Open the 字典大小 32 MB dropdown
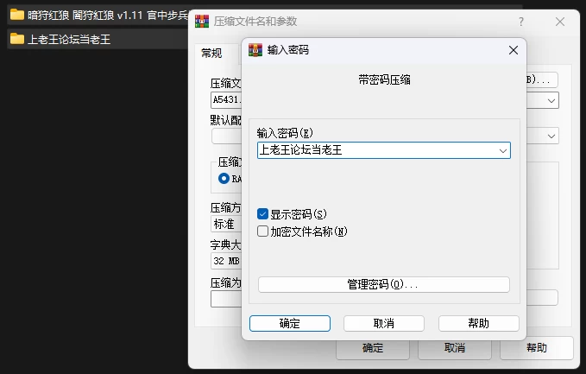This screenshot has height=374, width=586. (226, 261)
